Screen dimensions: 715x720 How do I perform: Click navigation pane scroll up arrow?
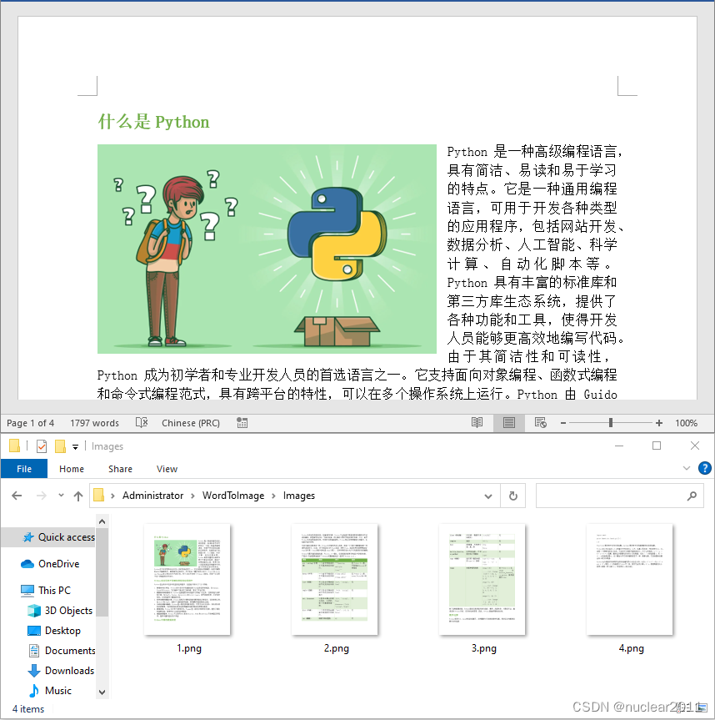tap(102, 521)
